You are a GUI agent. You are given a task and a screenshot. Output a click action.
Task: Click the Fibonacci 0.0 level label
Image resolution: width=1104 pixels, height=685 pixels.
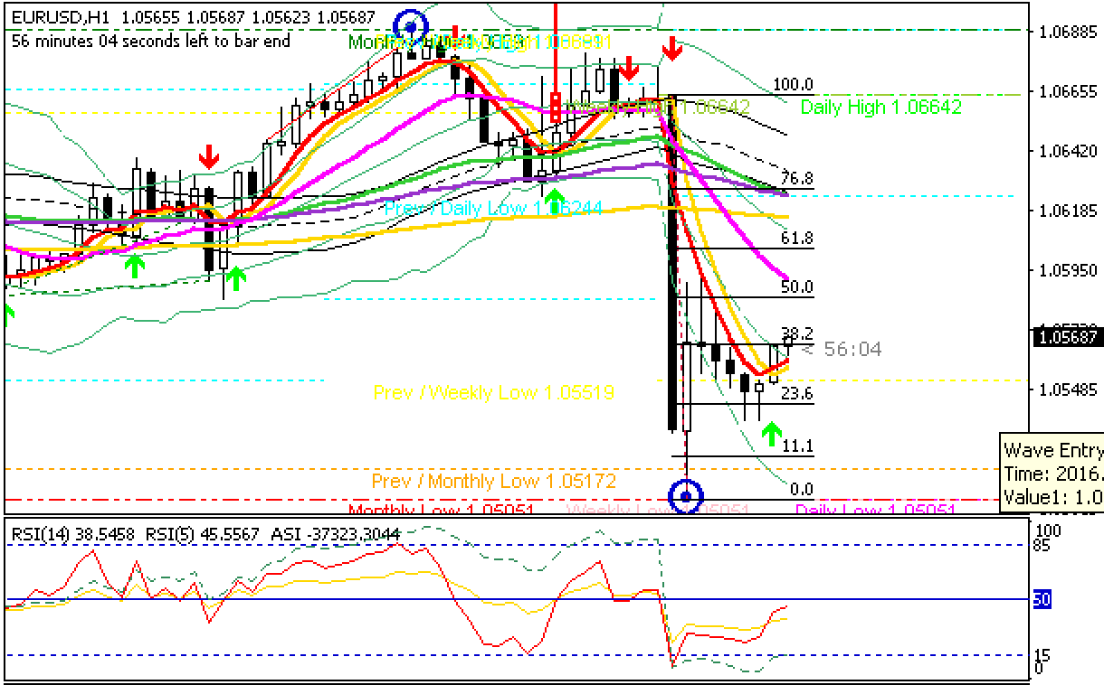pos(802,490)
